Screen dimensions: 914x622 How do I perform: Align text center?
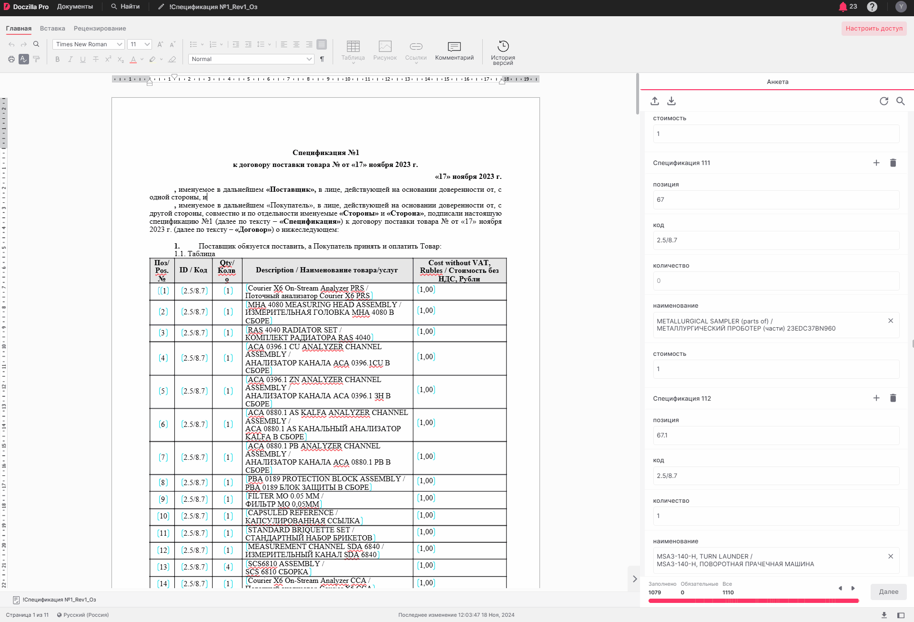point(296,44)
